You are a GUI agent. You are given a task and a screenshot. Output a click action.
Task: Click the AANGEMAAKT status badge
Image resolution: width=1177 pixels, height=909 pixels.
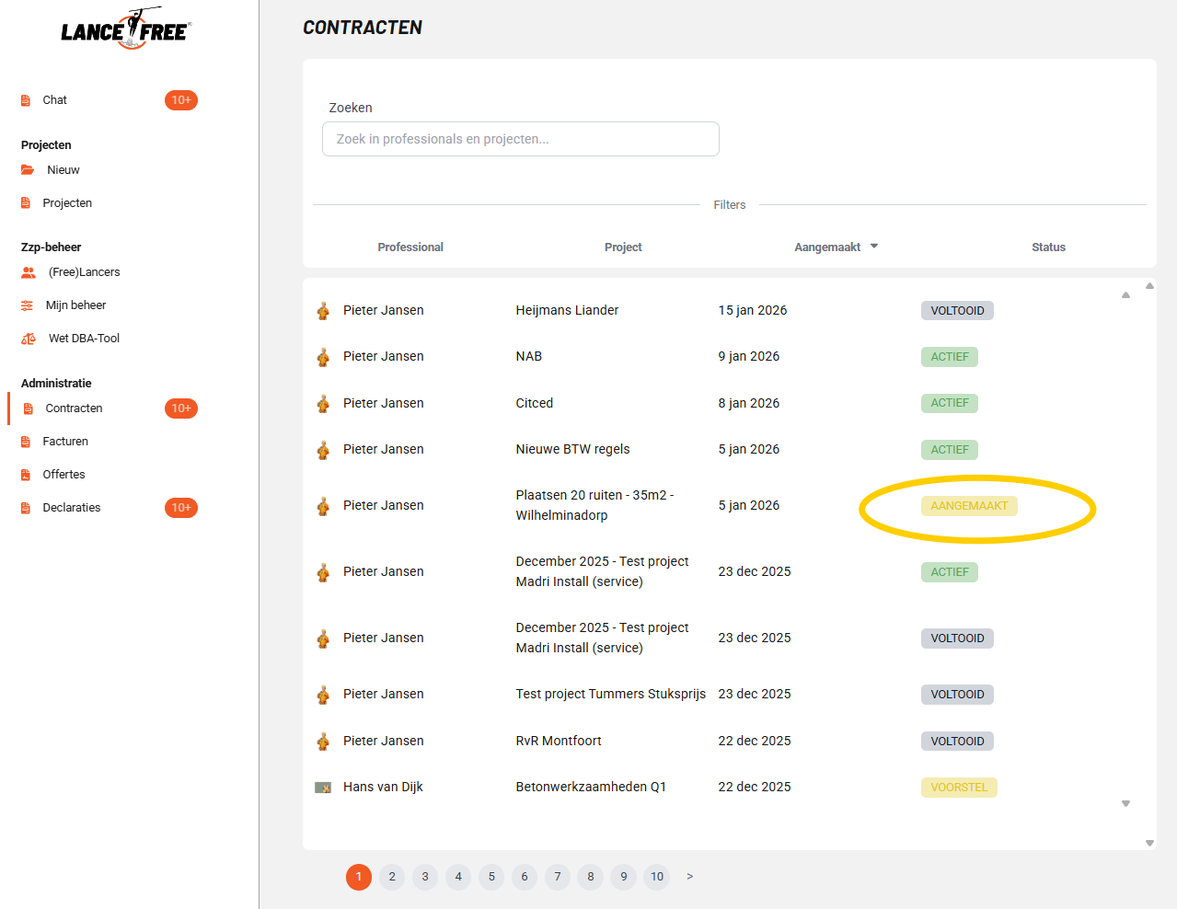click(969, 506)
